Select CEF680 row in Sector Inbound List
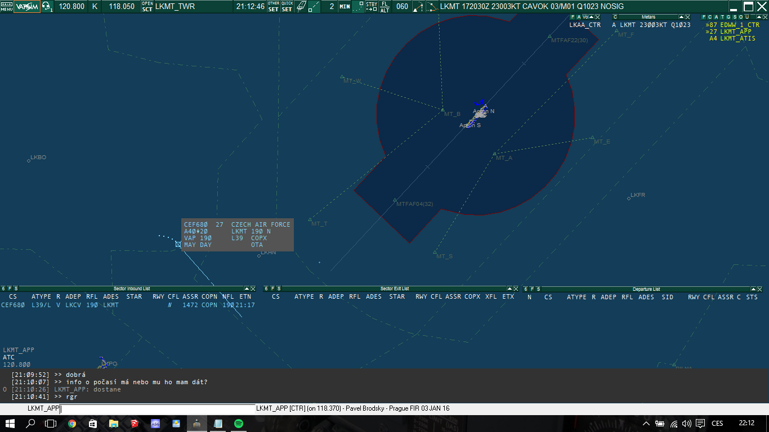The height and width of the screenshot is (432, 769). click(128, 305)
